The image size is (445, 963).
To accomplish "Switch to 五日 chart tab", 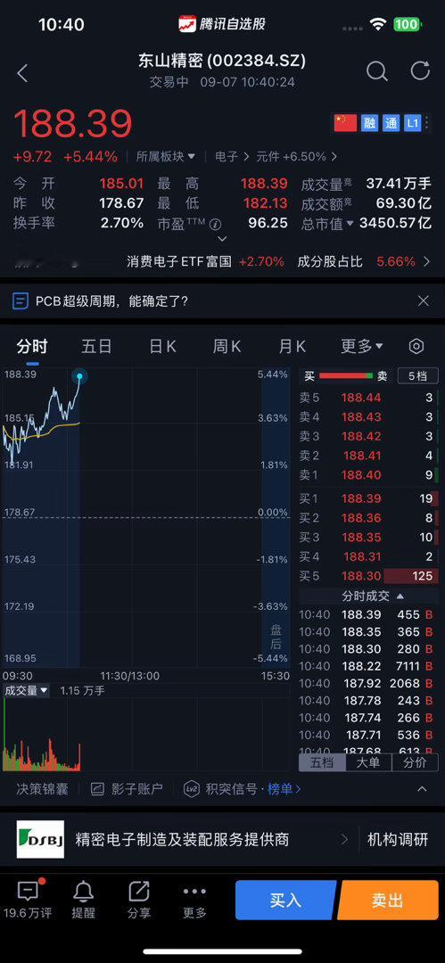I will click(96, 346).
